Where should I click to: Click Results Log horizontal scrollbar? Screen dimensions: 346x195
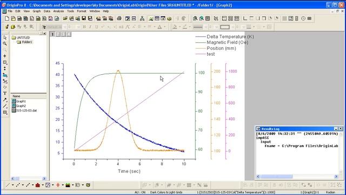(x=297, y=177)
